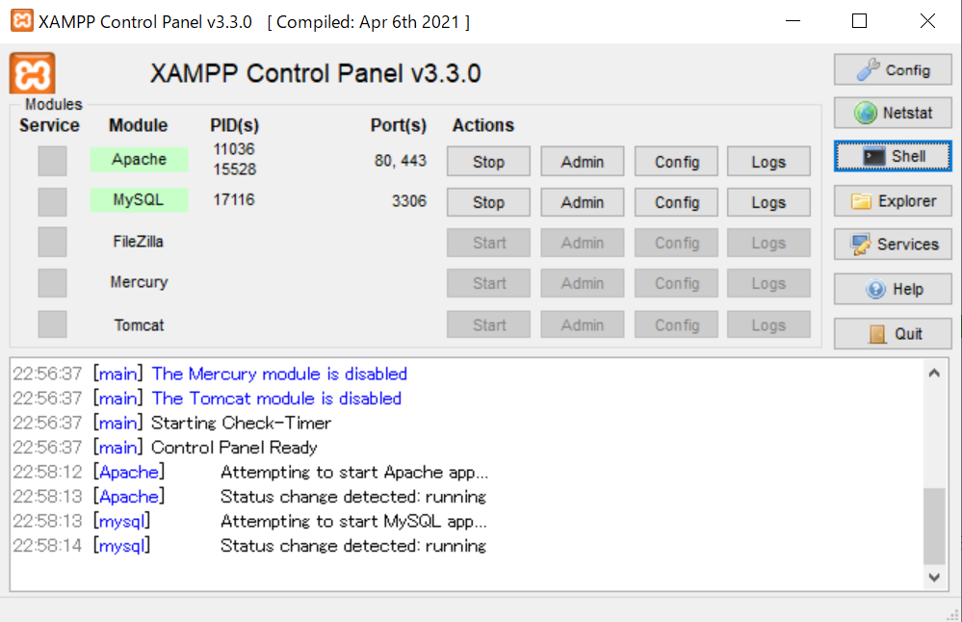Viewport: 962px width, 622px height.
Task: Click FileZilla Config button
Action: (677, 243)
